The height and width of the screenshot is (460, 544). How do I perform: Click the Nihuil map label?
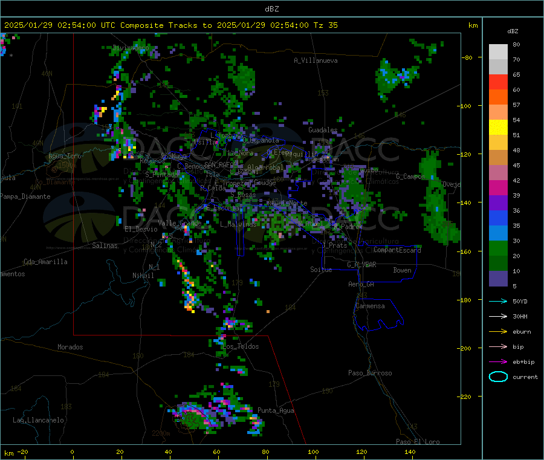point(143,276)
